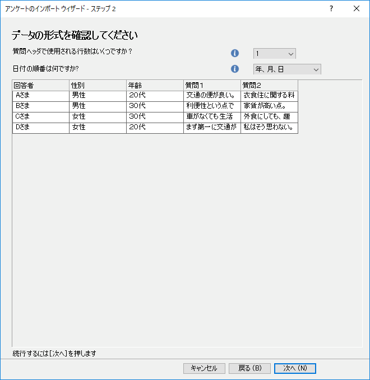Image resolution: width=370 pixels, height=380 pixels.
Task: Click the Aさま respondent cell
Action: click(40, 96)
